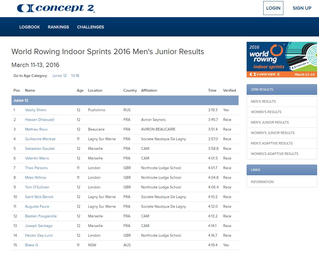Open Theo Parsons's profile
Viewport: 319px width, 253px height.
(x=36, y=168)
